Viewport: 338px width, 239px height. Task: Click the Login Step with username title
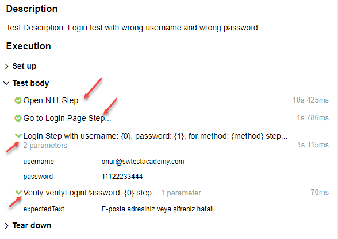(155, 136)
